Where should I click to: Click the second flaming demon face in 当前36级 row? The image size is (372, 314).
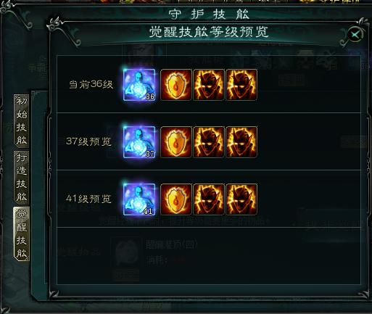tap(241, 85)
